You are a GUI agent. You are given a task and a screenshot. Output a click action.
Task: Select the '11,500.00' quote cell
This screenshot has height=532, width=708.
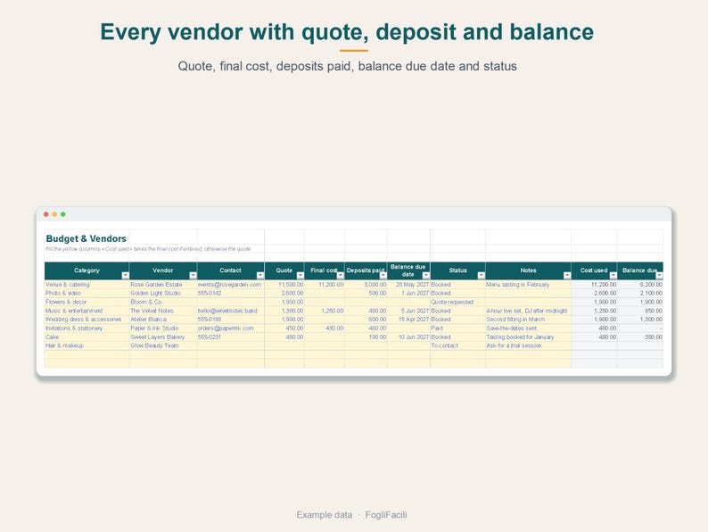coord(284,285)
